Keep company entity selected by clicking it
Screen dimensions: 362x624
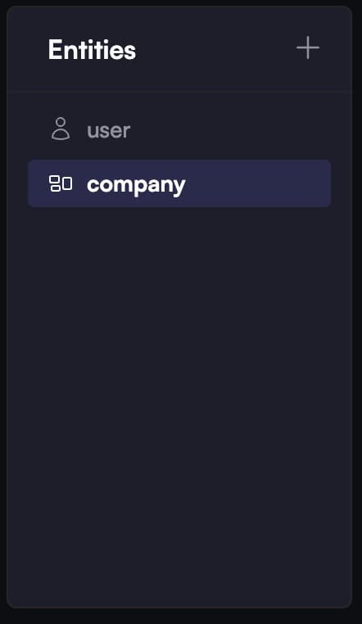point(179,183)
